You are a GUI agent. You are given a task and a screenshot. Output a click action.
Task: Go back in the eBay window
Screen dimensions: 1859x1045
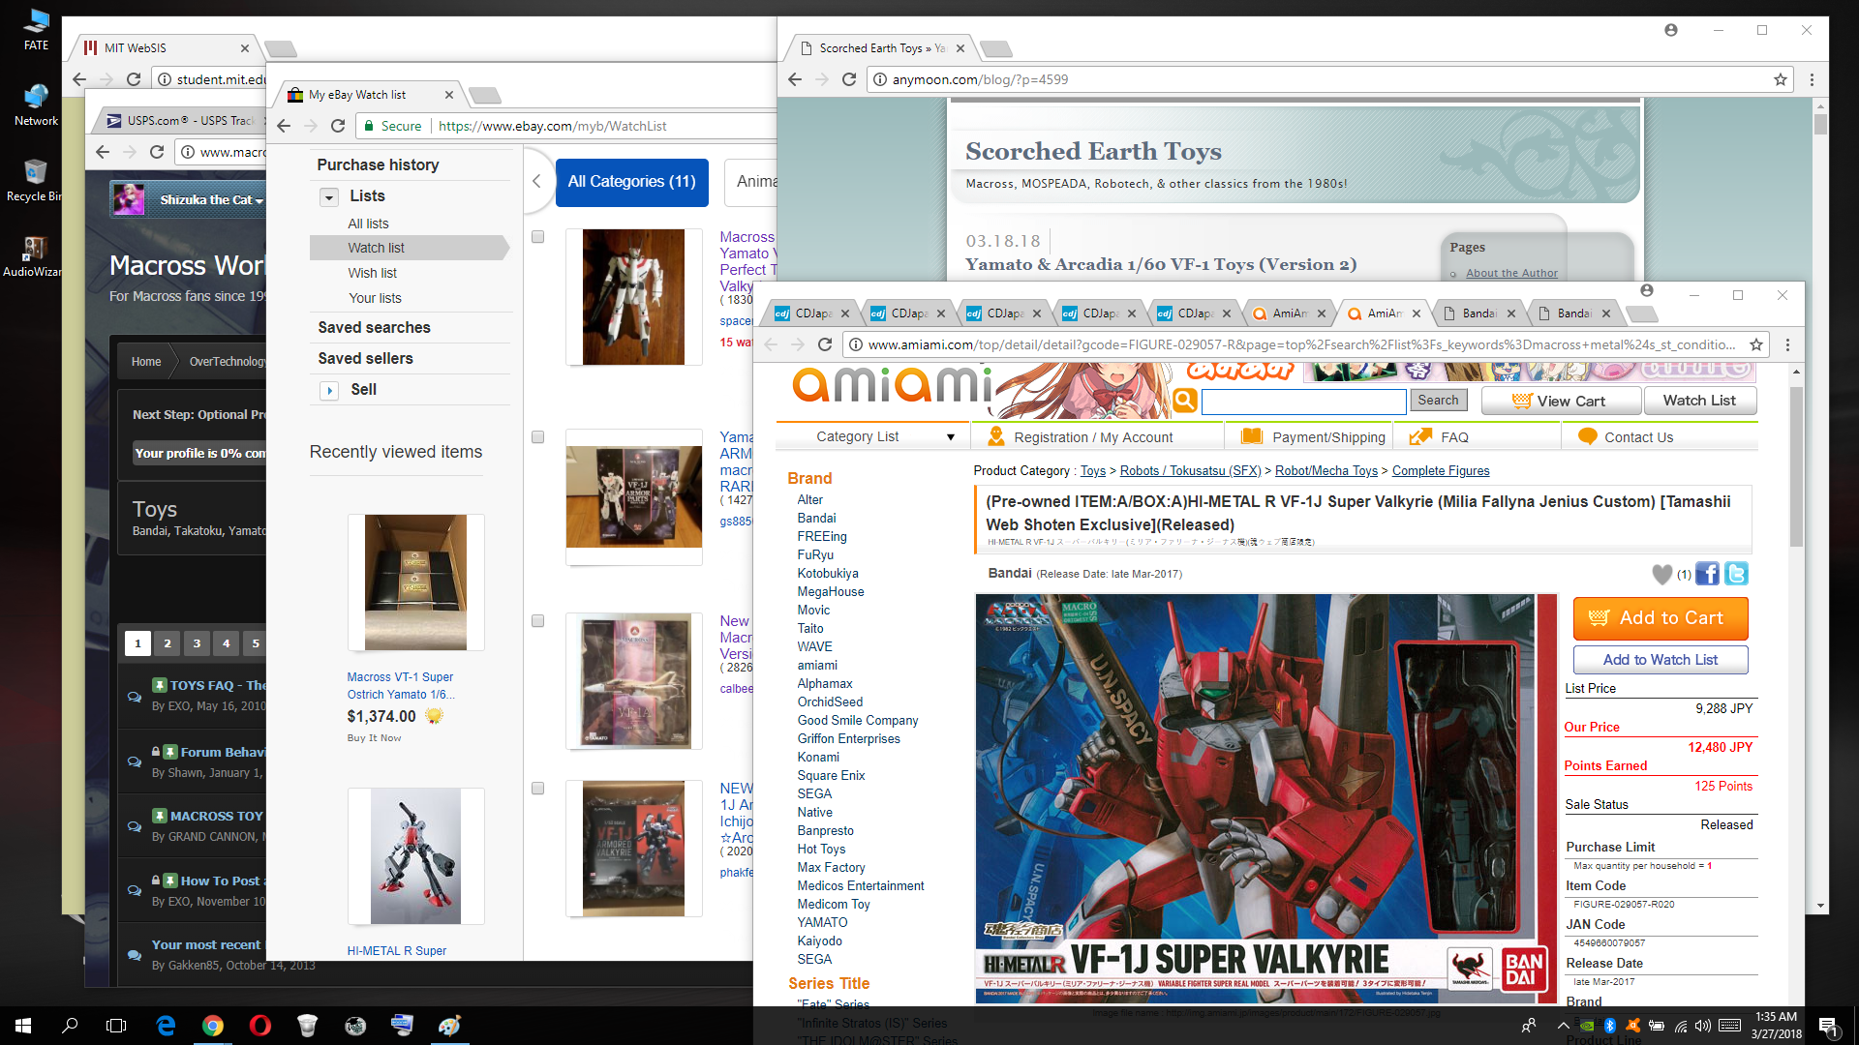[x=284, y=126]
